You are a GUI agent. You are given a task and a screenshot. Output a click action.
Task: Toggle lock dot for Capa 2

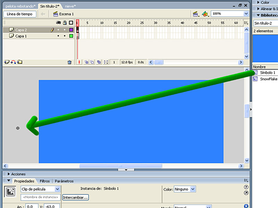click(x=65, y=30)
